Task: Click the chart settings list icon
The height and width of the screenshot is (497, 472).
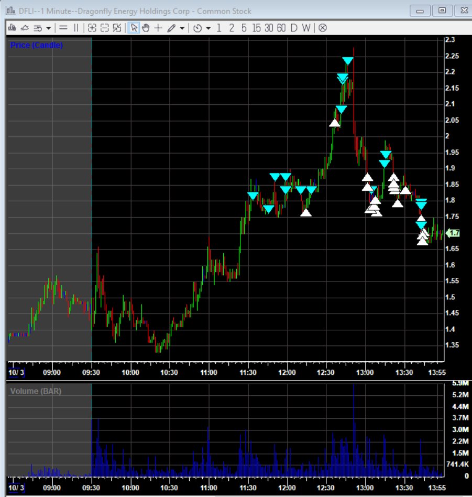Action: (x=38, y=28)
